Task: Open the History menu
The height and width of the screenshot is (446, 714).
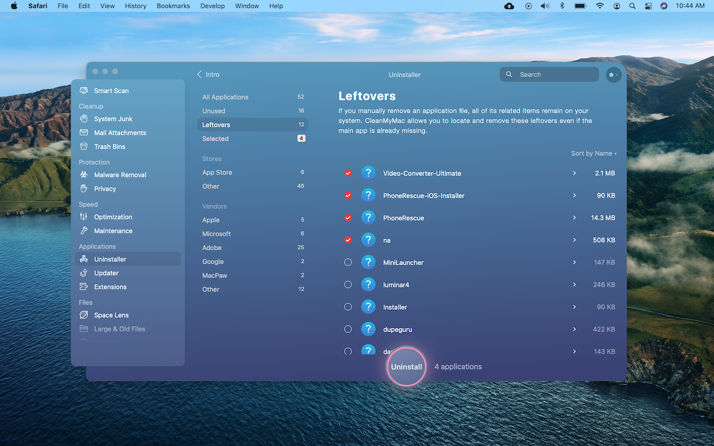Action: [136, 6]
